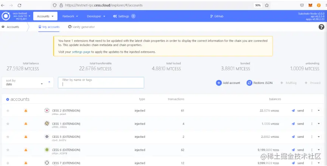Open the sort by date dropdown
Image resolution: width=327 pixels, height=166 pixels.
tap(24, 82)
